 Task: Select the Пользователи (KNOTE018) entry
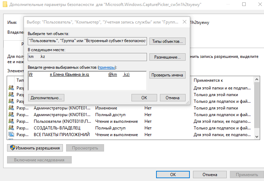tap(130, 121)
